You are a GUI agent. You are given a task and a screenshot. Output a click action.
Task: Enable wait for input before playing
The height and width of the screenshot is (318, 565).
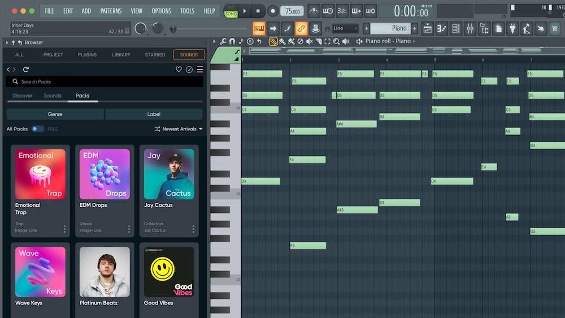coord(328,11)
